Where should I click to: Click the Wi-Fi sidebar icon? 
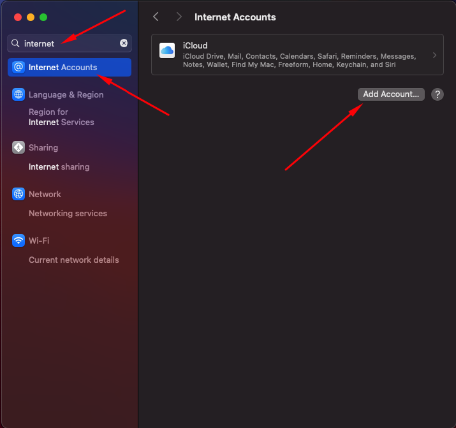click(x=18, y=240)
